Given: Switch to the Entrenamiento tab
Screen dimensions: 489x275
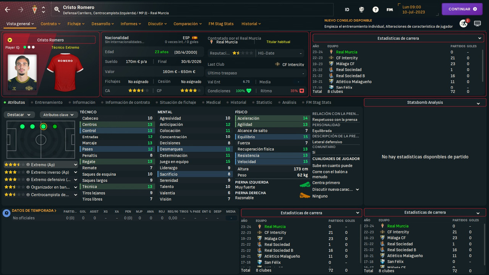Looking at the screenshot, I should pos(49,102).
